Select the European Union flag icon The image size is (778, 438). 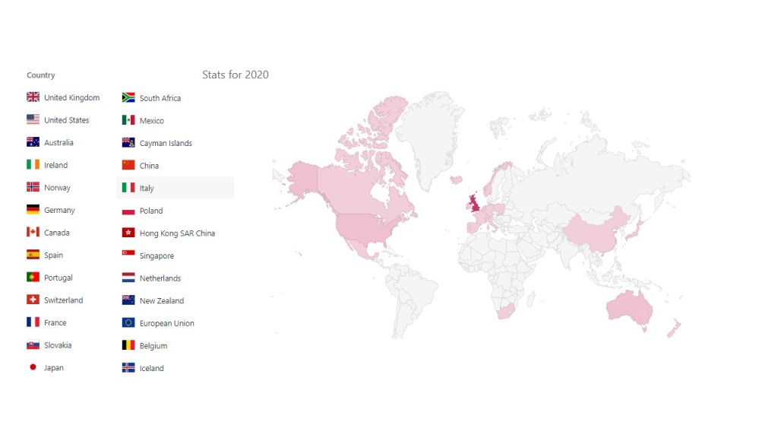(128, 323)
